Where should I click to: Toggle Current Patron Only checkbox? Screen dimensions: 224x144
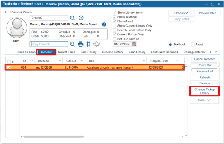pyautogui.click(x=115, y=35)
